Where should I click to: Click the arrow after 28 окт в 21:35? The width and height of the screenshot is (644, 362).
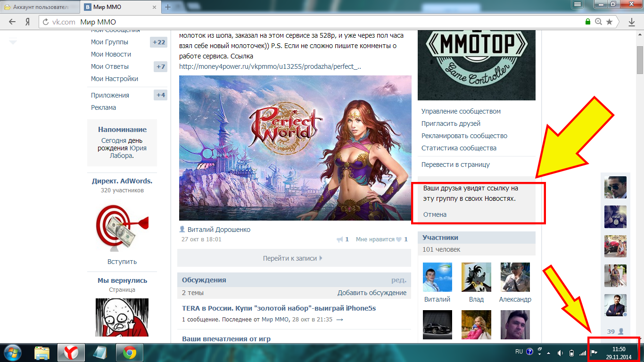coord(339,320)
